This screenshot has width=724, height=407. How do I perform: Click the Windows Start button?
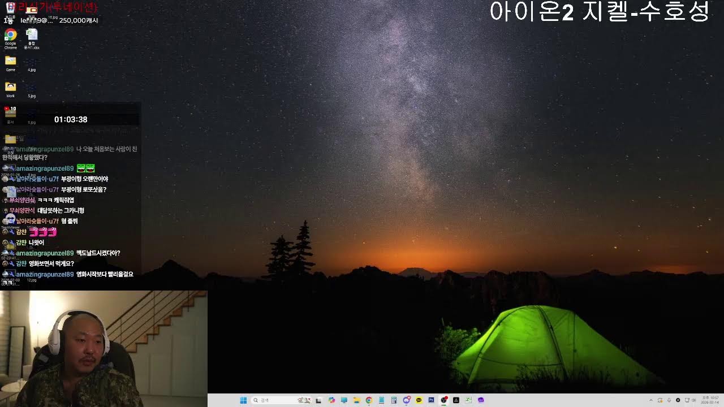click(243, 400)
